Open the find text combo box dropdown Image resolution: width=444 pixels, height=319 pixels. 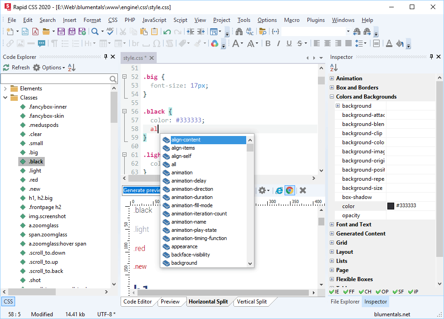pyautogui.click(x=348, y=31)
